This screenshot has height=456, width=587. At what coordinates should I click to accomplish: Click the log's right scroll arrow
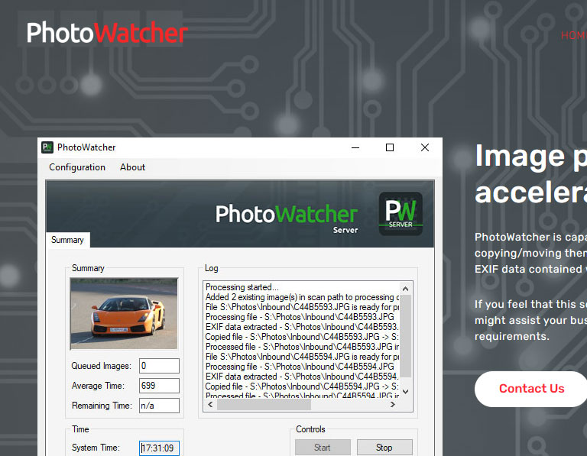coord(394,406)
